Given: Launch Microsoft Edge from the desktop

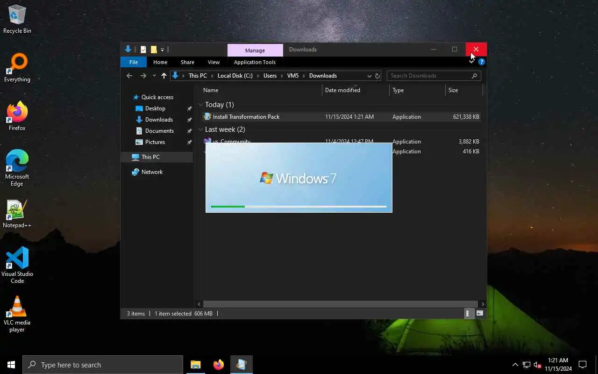Looking at the screenshot, I should [x=17, y=168].
